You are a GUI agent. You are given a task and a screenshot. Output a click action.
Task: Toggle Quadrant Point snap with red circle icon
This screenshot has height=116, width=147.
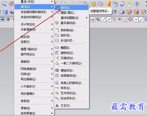point(130,19)
